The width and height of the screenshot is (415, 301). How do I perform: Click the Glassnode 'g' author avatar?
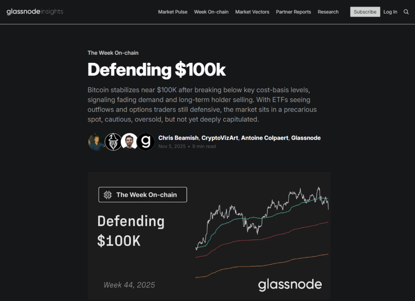[145, 142]
